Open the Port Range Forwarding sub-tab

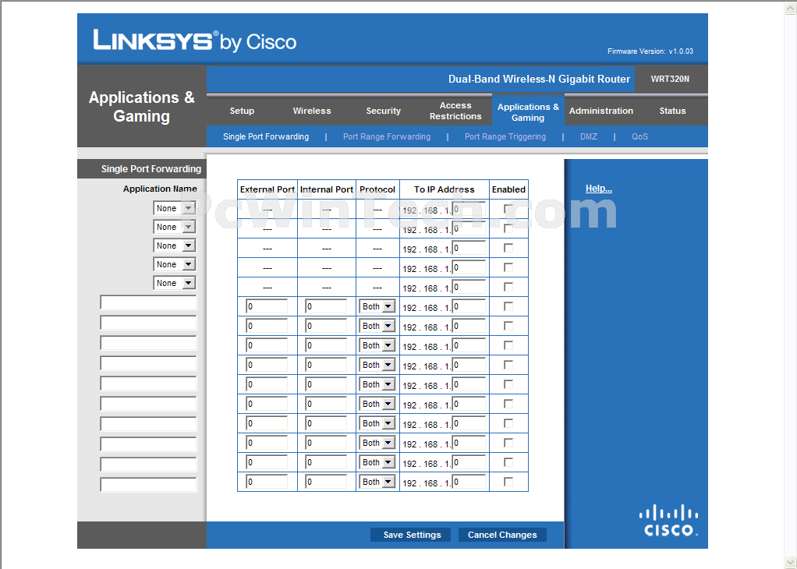387,136
